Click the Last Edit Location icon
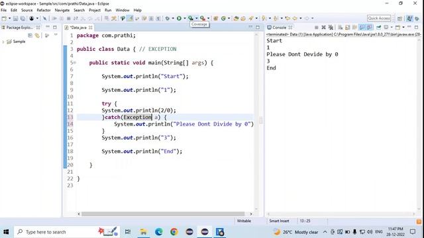Viewport: 424px width, 238px height. coord(288,19)
